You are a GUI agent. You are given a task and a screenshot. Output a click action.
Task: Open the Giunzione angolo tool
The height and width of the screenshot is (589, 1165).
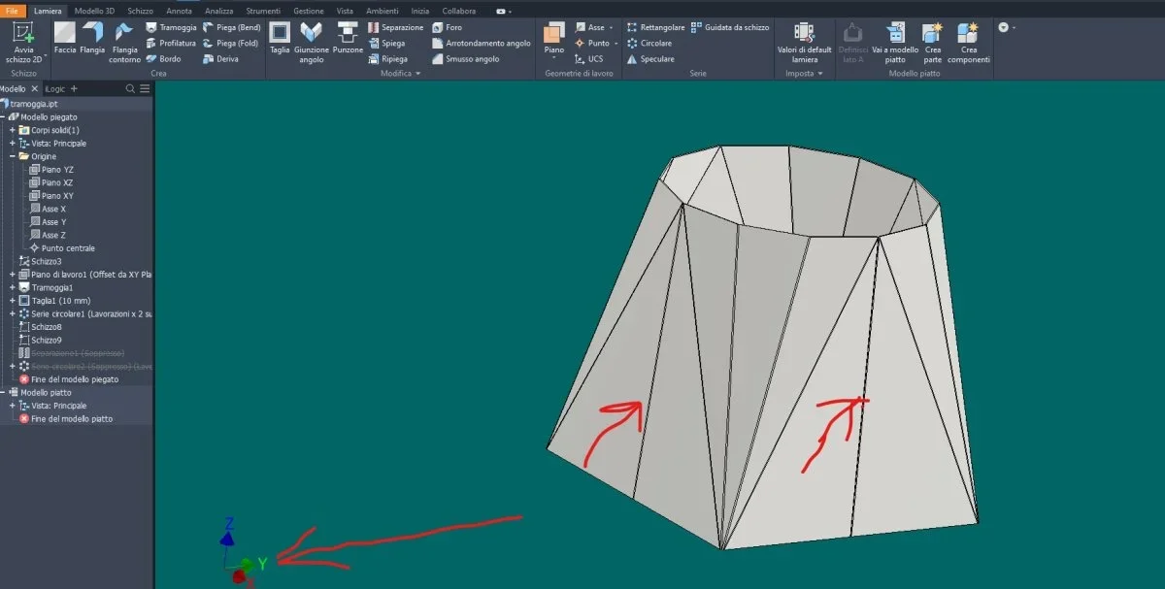click(312, 43)
